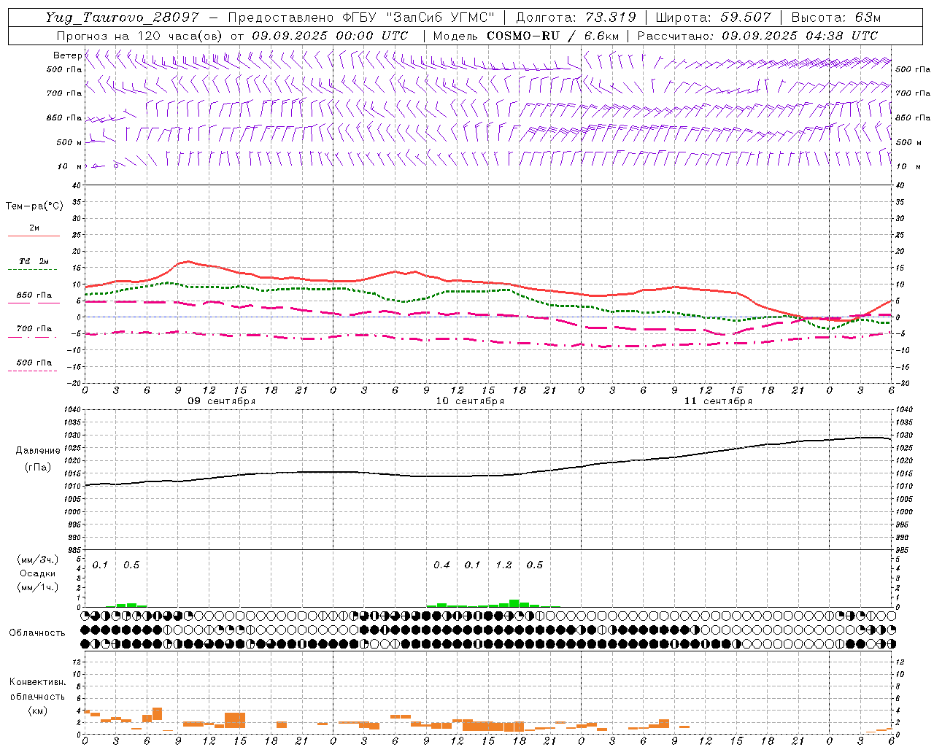934x747 pixels.
Task: Click the 'Тем-ра(°C)' axis label
Action: 34,206
